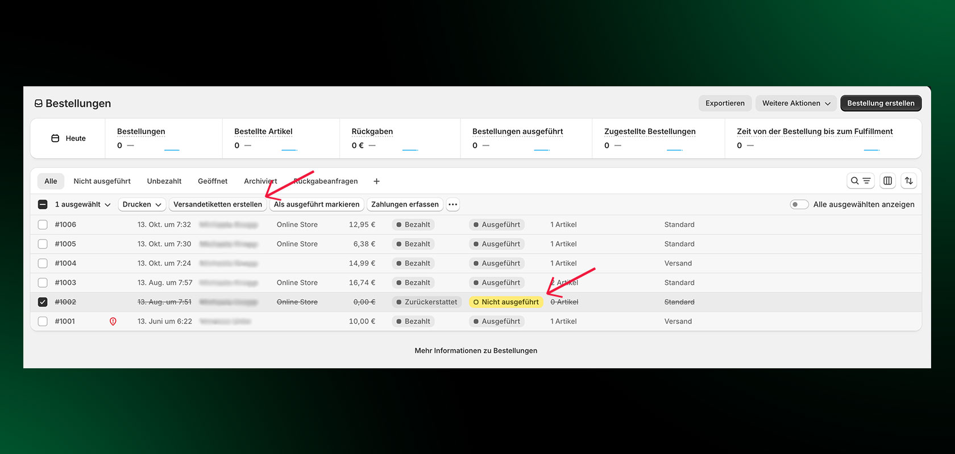This screenshot has height=454, width=955.
Task: Check the box for order #1005
Action: [x=43, y=244]
